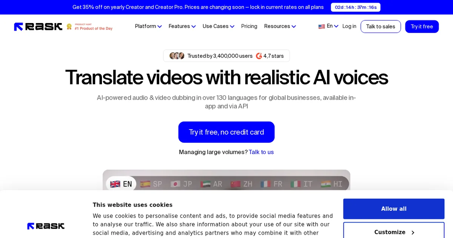Expand the Platform menu
The height and width of the screenshot is (238, 453).
click(x=148, y=26)
